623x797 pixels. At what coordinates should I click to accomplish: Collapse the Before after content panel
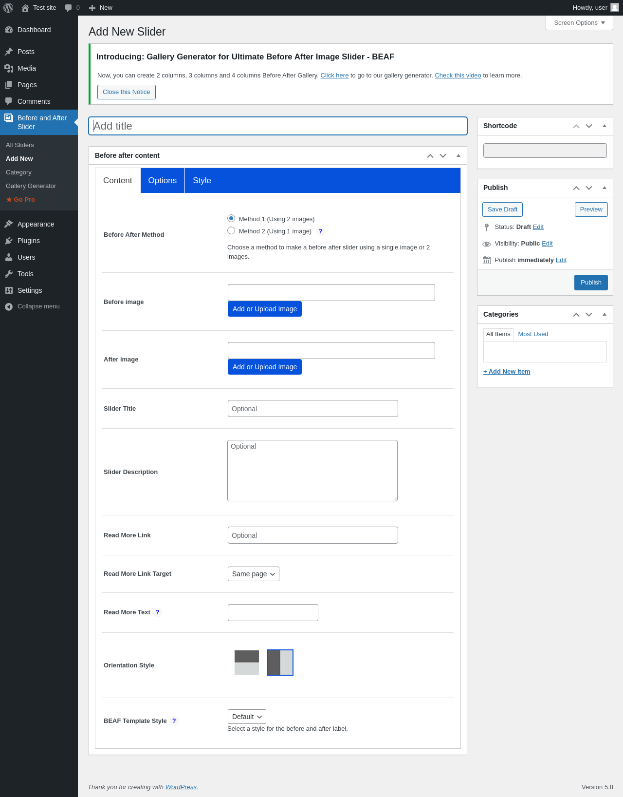coord(458,155)
